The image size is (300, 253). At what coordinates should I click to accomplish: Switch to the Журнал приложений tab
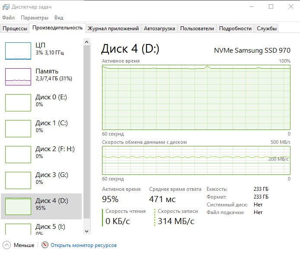coord(113,28)
